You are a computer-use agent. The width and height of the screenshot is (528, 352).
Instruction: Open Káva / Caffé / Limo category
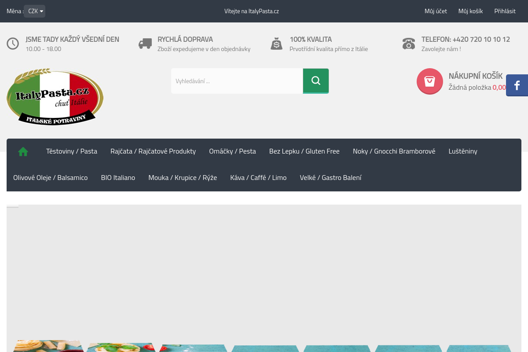tap(258, 178)
